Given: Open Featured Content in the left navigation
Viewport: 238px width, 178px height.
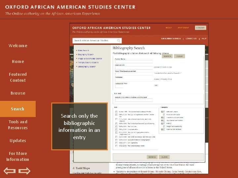Looking at the screenshot, I should point(18,77).
